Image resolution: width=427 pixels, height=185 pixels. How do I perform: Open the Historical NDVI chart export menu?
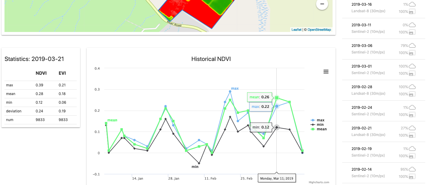326,71
